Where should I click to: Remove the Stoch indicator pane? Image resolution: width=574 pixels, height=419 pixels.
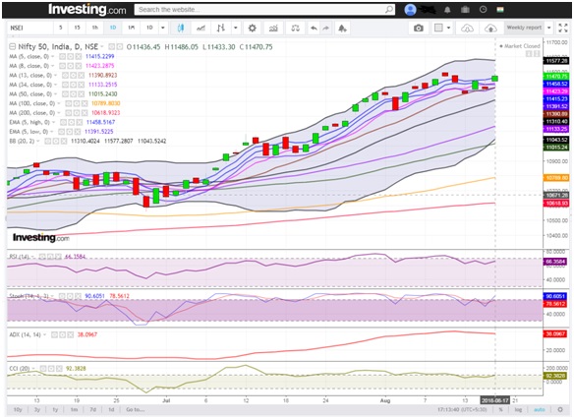pos(78,296)
